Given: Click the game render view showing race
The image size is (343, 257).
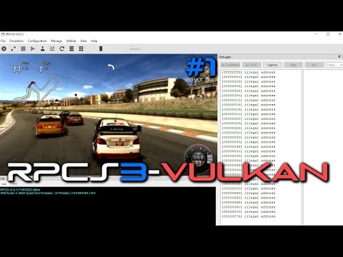Looking at the screenshot, I should click(109, 115).
